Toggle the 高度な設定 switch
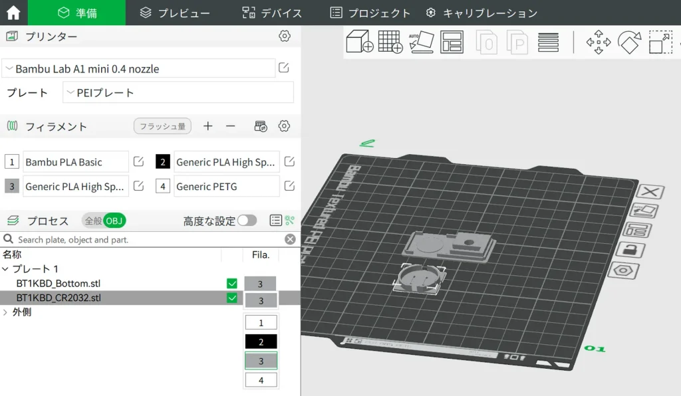 point(247,221)
